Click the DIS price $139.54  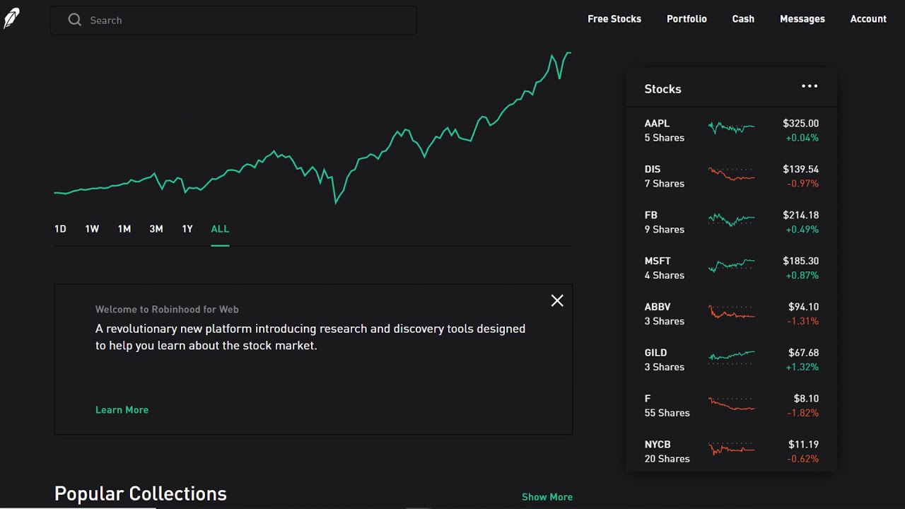click(x=800, y=169)
